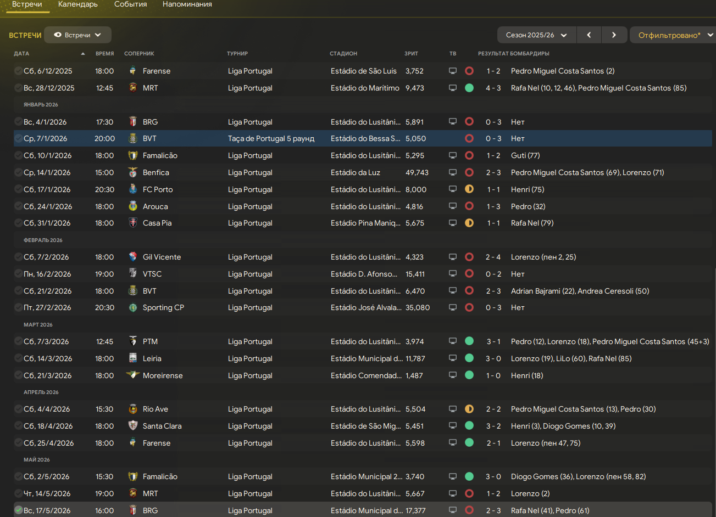Toggle the checkmark on the 4/4/2026 Rio Ave row
This screenshot has height=517, width=716.
tap(19, 409)
